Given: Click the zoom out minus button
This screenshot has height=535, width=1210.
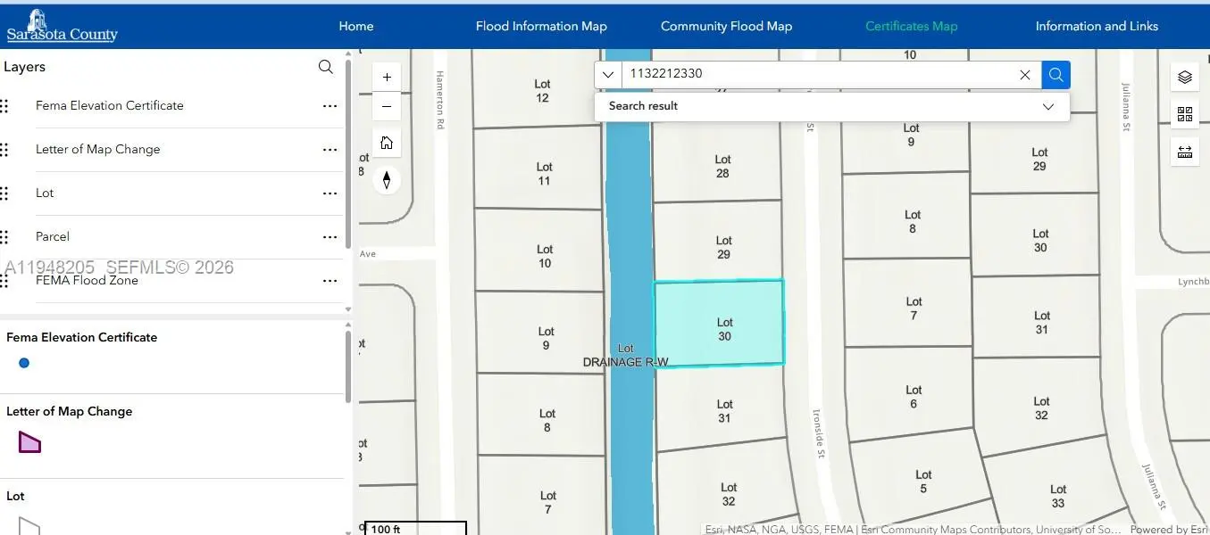Looking at the screenshot, I should coord(387,107).
